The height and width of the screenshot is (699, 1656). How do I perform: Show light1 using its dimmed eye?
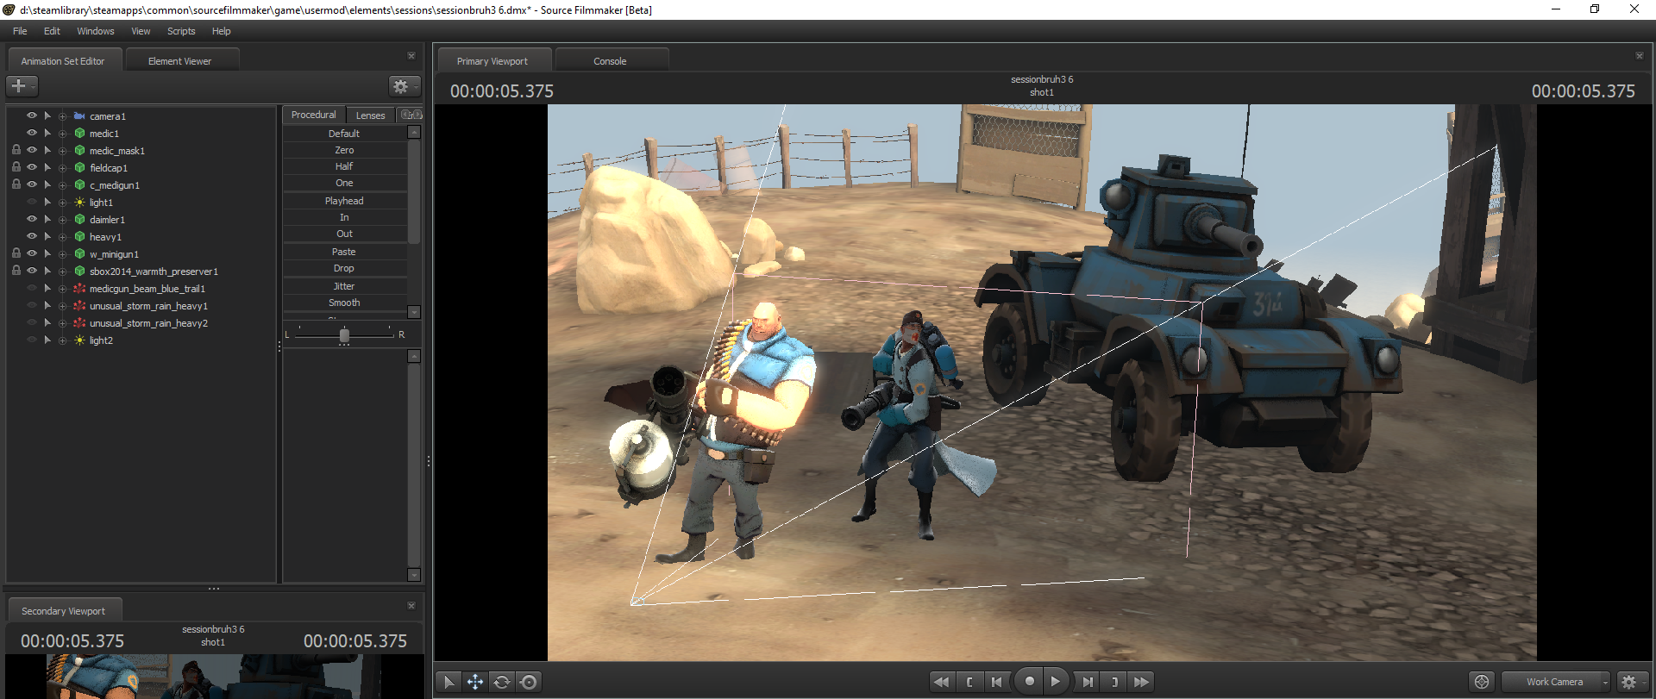click(32, 202)
